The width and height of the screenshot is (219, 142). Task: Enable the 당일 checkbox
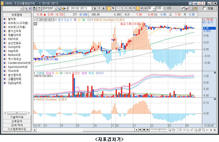point(204,8)
